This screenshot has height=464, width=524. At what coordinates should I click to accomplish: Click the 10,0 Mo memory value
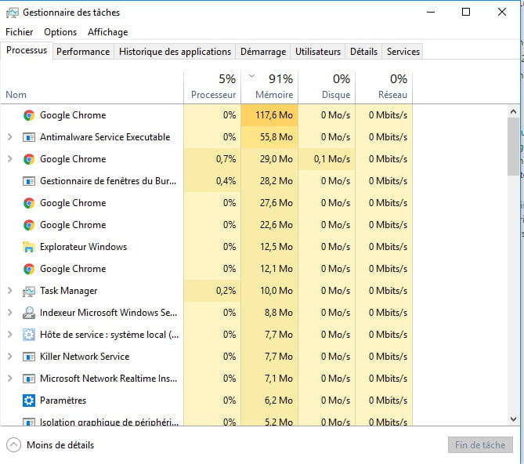[x=276, y=291]
